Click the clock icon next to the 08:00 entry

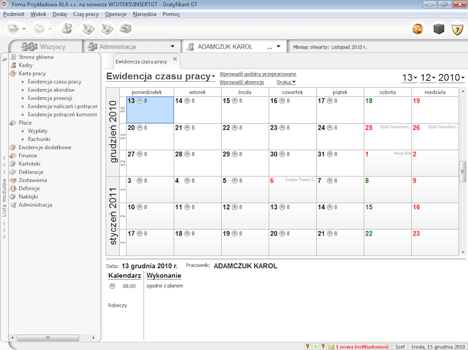pos(111,286)
